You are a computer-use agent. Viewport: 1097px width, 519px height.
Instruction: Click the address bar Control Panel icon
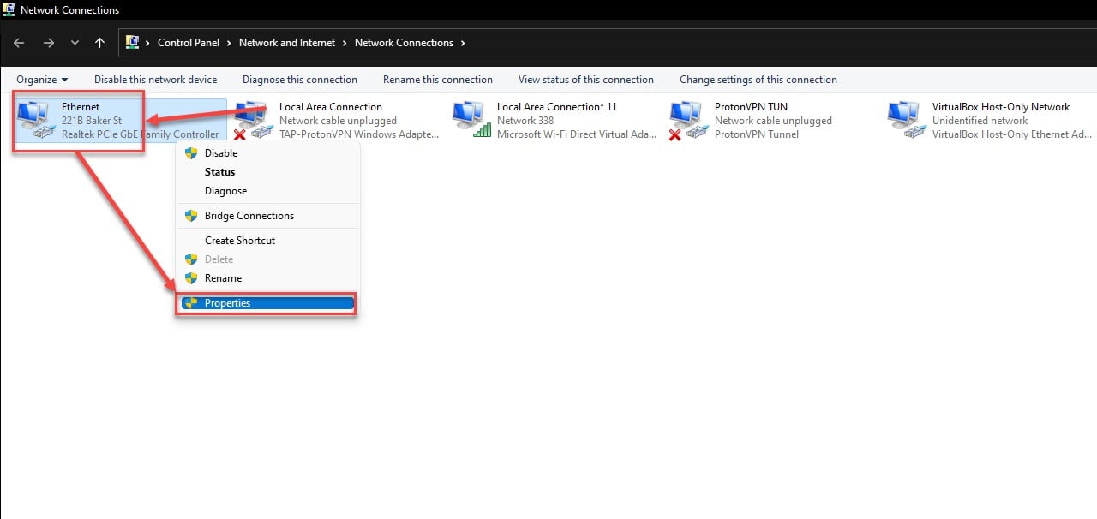click(133, 42)
